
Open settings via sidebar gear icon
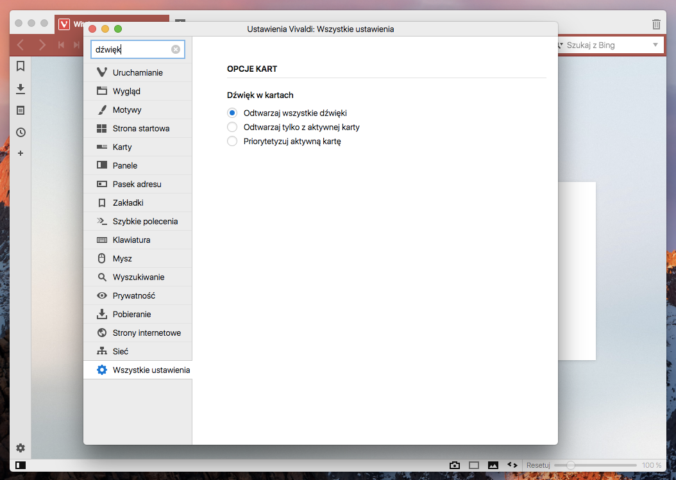(21, 448)
